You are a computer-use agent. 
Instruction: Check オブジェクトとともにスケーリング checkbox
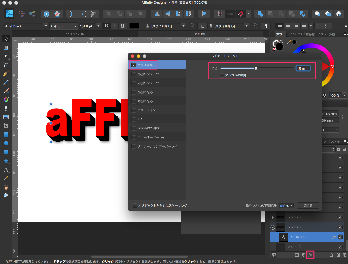pyautogui.click(x=135, y=205)
